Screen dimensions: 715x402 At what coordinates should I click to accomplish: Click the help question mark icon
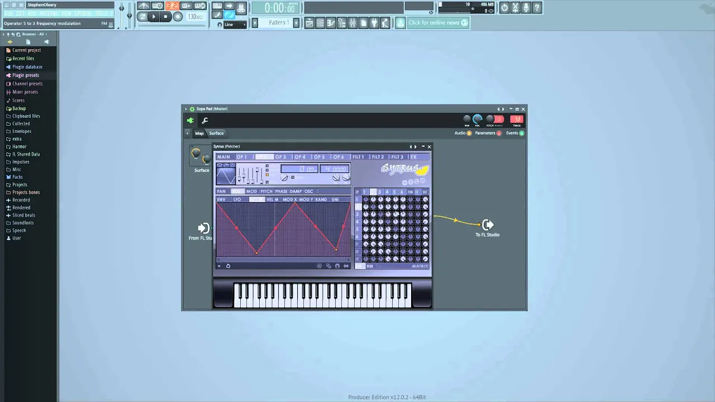click(537, 8)
